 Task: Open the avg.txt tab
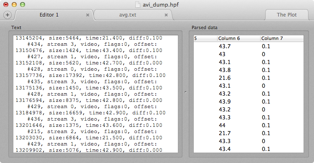click(128, 15)
